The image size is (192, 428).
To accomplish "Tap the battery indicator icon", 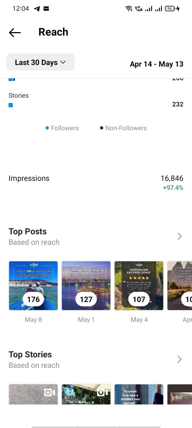I will coord(170,9).
